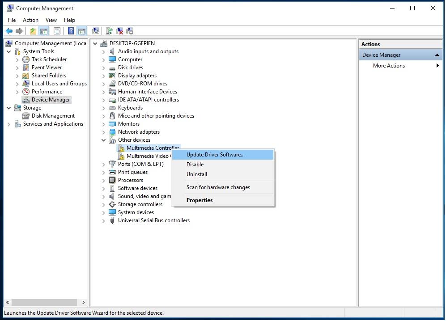This screenshot has height=321, width=446.
Task: Click the Event Viewer icon
Action: tap(26, 68)
